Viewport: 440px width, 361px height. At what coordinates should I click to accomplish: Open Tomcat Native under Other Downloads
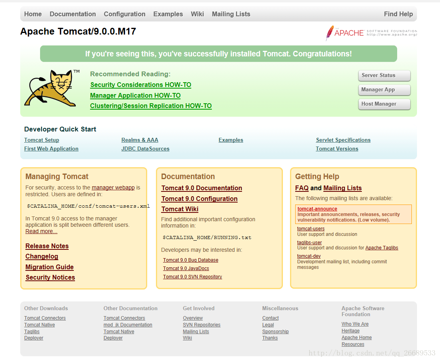(40, 325)
